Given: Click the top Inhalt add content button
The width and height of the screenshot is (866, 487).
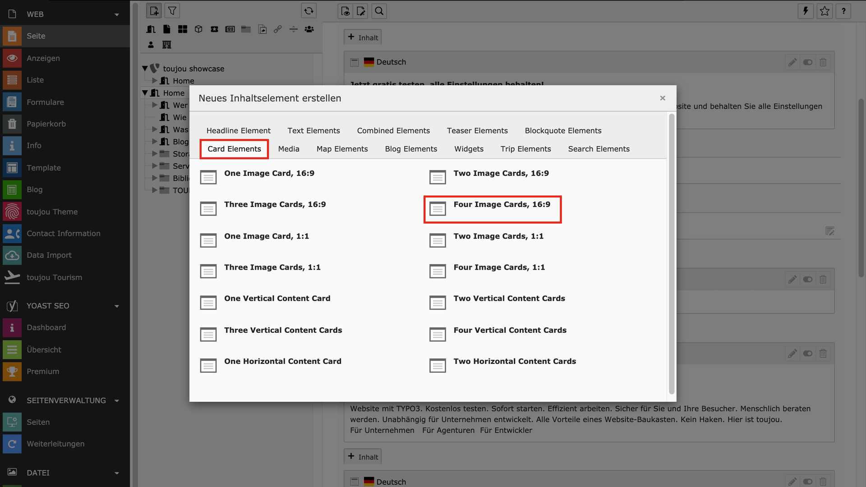Looking at the screenshot, I should click(363, 37).
